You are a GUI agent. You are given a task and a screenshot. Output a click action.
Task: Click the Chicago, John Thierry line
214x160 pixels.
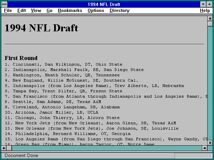click(x=62, y=118)
